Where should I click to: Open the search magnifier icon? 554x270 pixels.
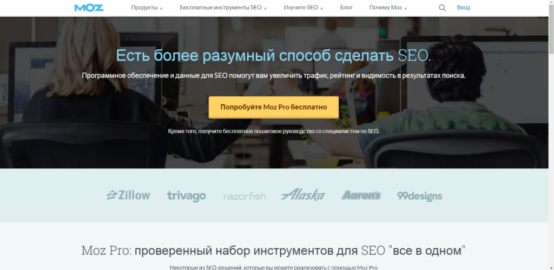pos(442,8)
